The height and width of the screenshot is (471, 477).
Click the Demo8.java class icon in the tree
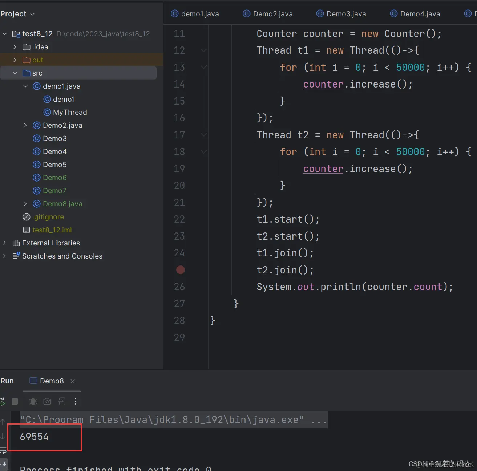[x=36, y=204]
